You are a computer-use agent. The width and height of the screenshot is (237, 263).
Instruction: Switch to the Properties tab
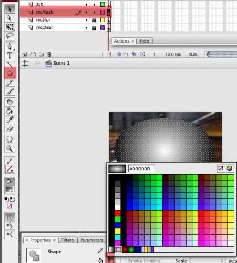(40, 240)
